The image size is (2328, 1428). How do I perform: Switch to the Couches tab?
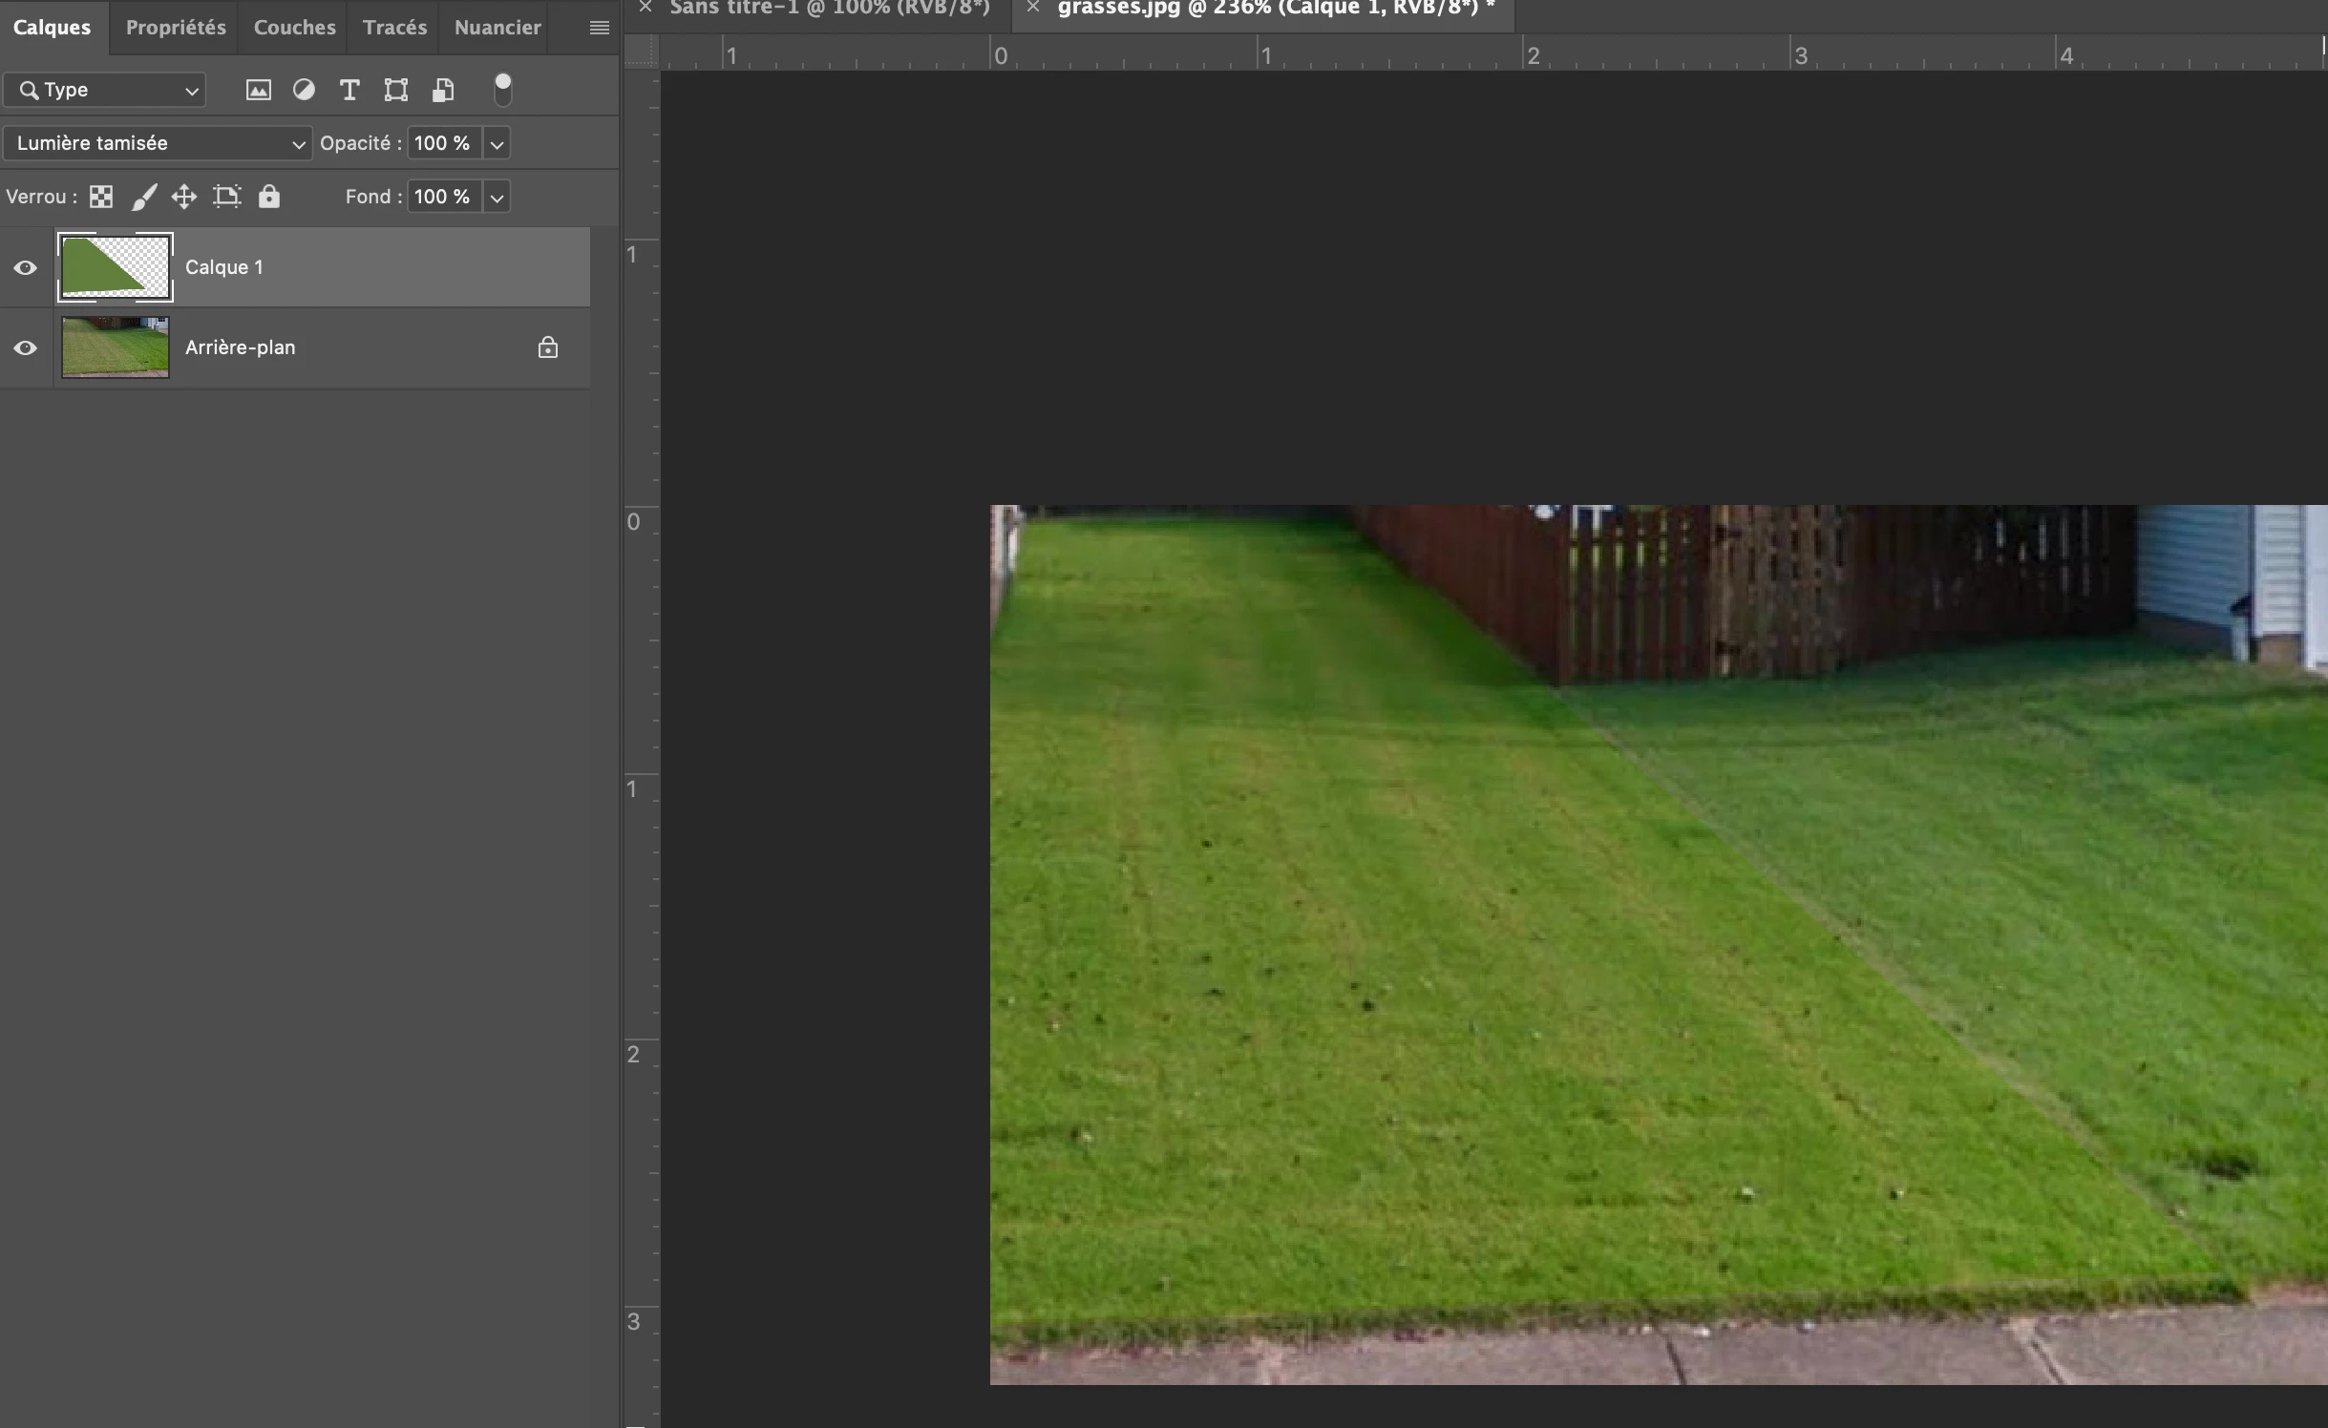pyautogui.click(x=294, y=27)
